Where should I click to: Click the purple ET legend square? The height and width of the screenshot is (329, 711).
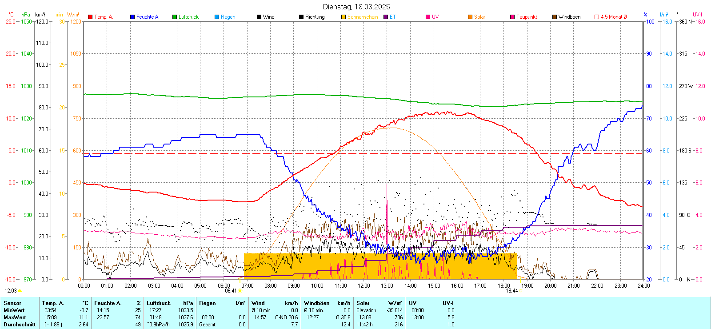[386, 17]
